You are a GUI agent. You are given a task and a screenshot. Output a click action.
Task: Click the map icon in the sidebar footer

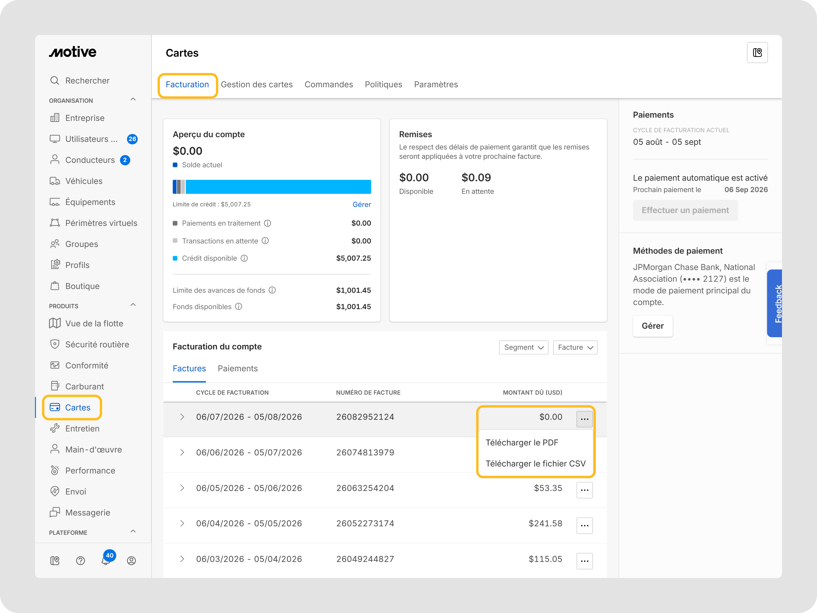(55, 561)
